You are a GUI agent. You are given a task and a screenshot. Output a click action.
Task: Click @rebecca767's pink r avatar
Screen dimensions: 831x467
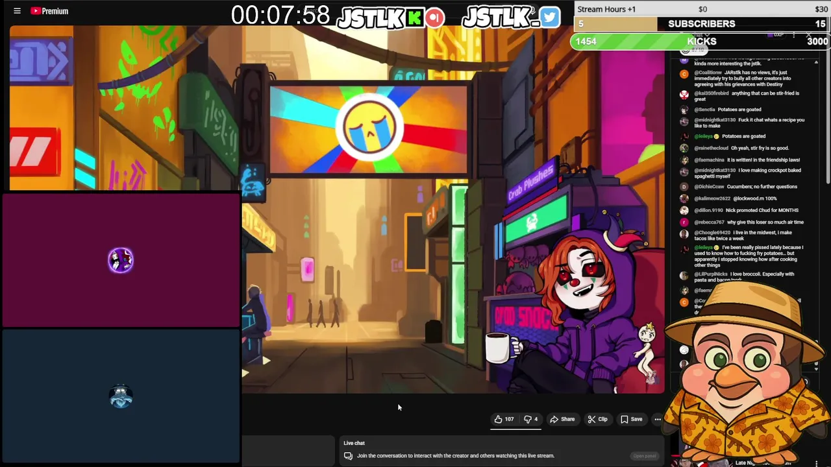(684, 222)
